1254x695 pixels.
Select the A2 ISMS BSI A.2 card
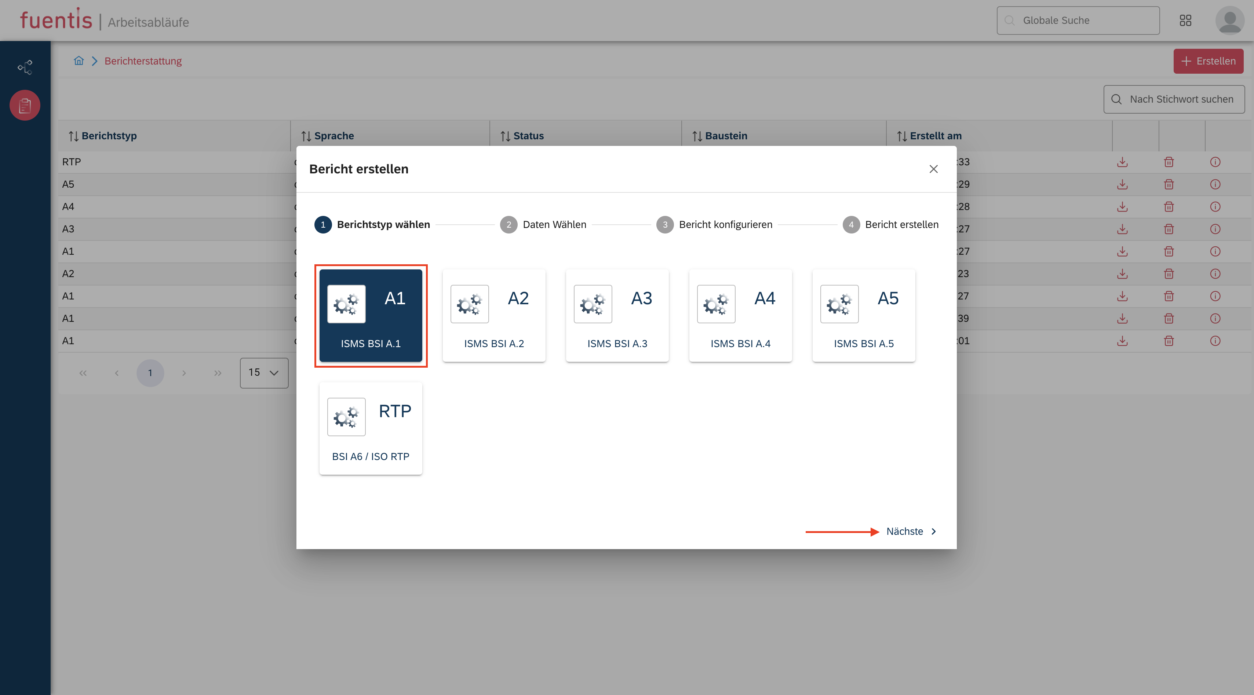point(493,315)
